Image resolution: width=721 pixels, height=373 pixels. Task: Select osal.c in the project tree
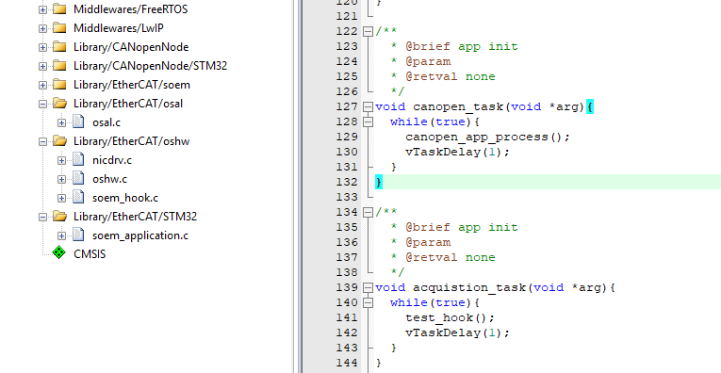107,122
